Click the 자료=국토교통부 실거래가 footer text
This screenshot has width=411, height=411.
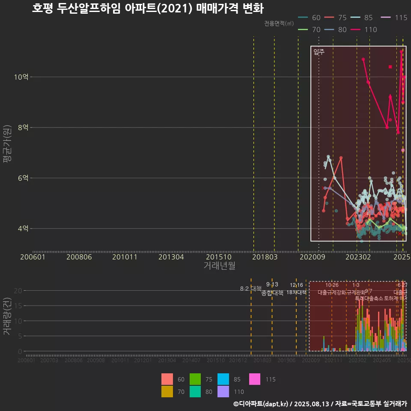click(x=371, y=404)
